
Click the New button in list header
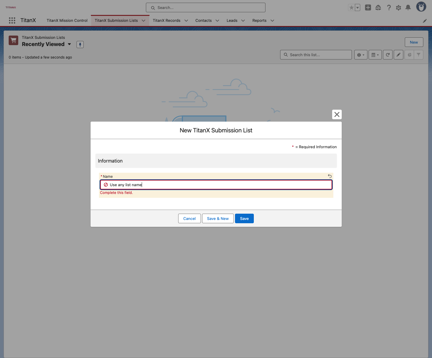pyautogui.click(x=414, y=42)
